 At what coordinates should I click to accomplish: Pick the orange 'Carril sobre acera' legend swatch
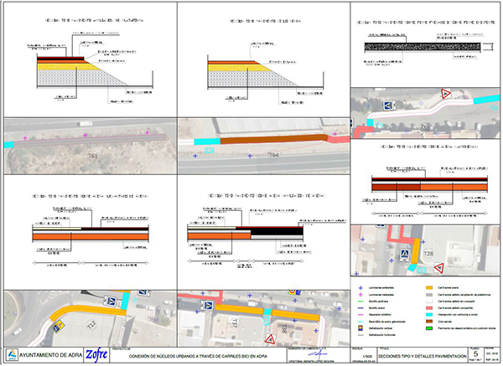point(429,288)
